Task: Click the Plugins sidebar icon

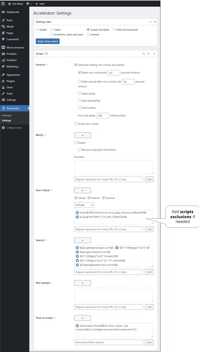Action: tap(3, 81)
